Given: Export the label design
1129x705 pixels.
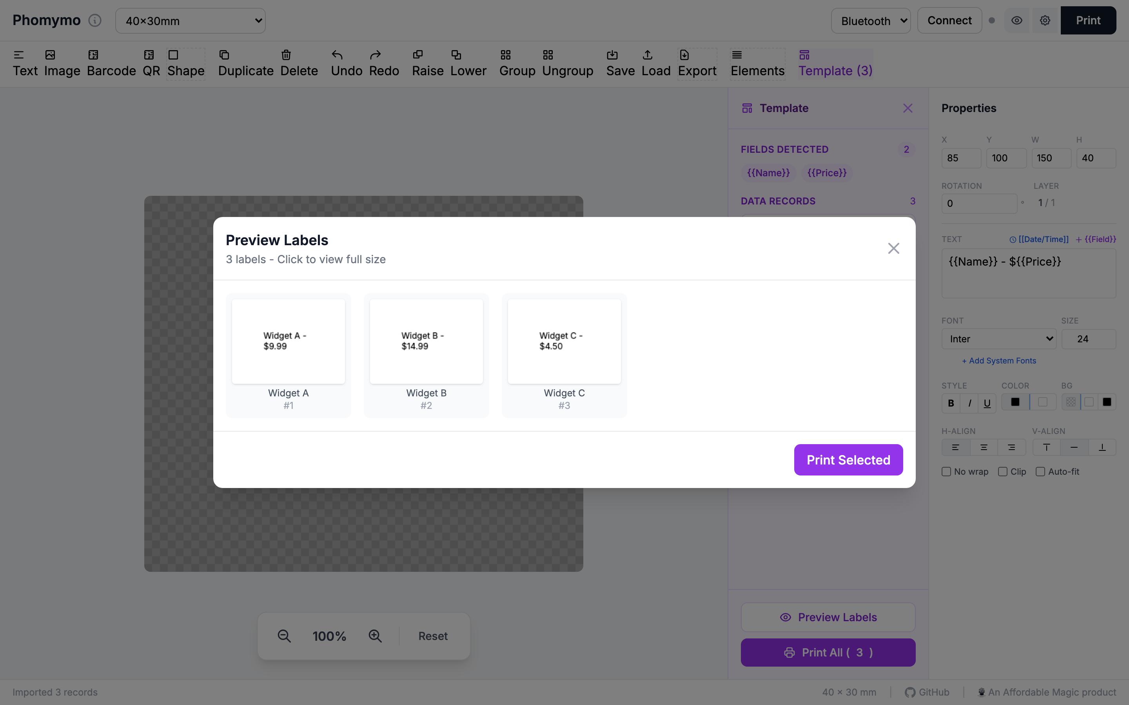Looking at the screenshot, I should (697, 63).
